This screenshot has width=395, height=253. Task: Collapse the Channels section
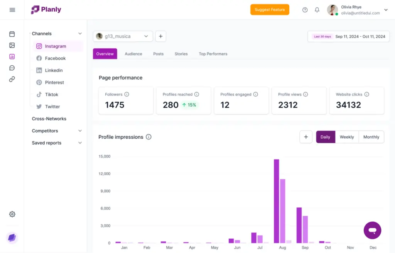pos(80,34)
